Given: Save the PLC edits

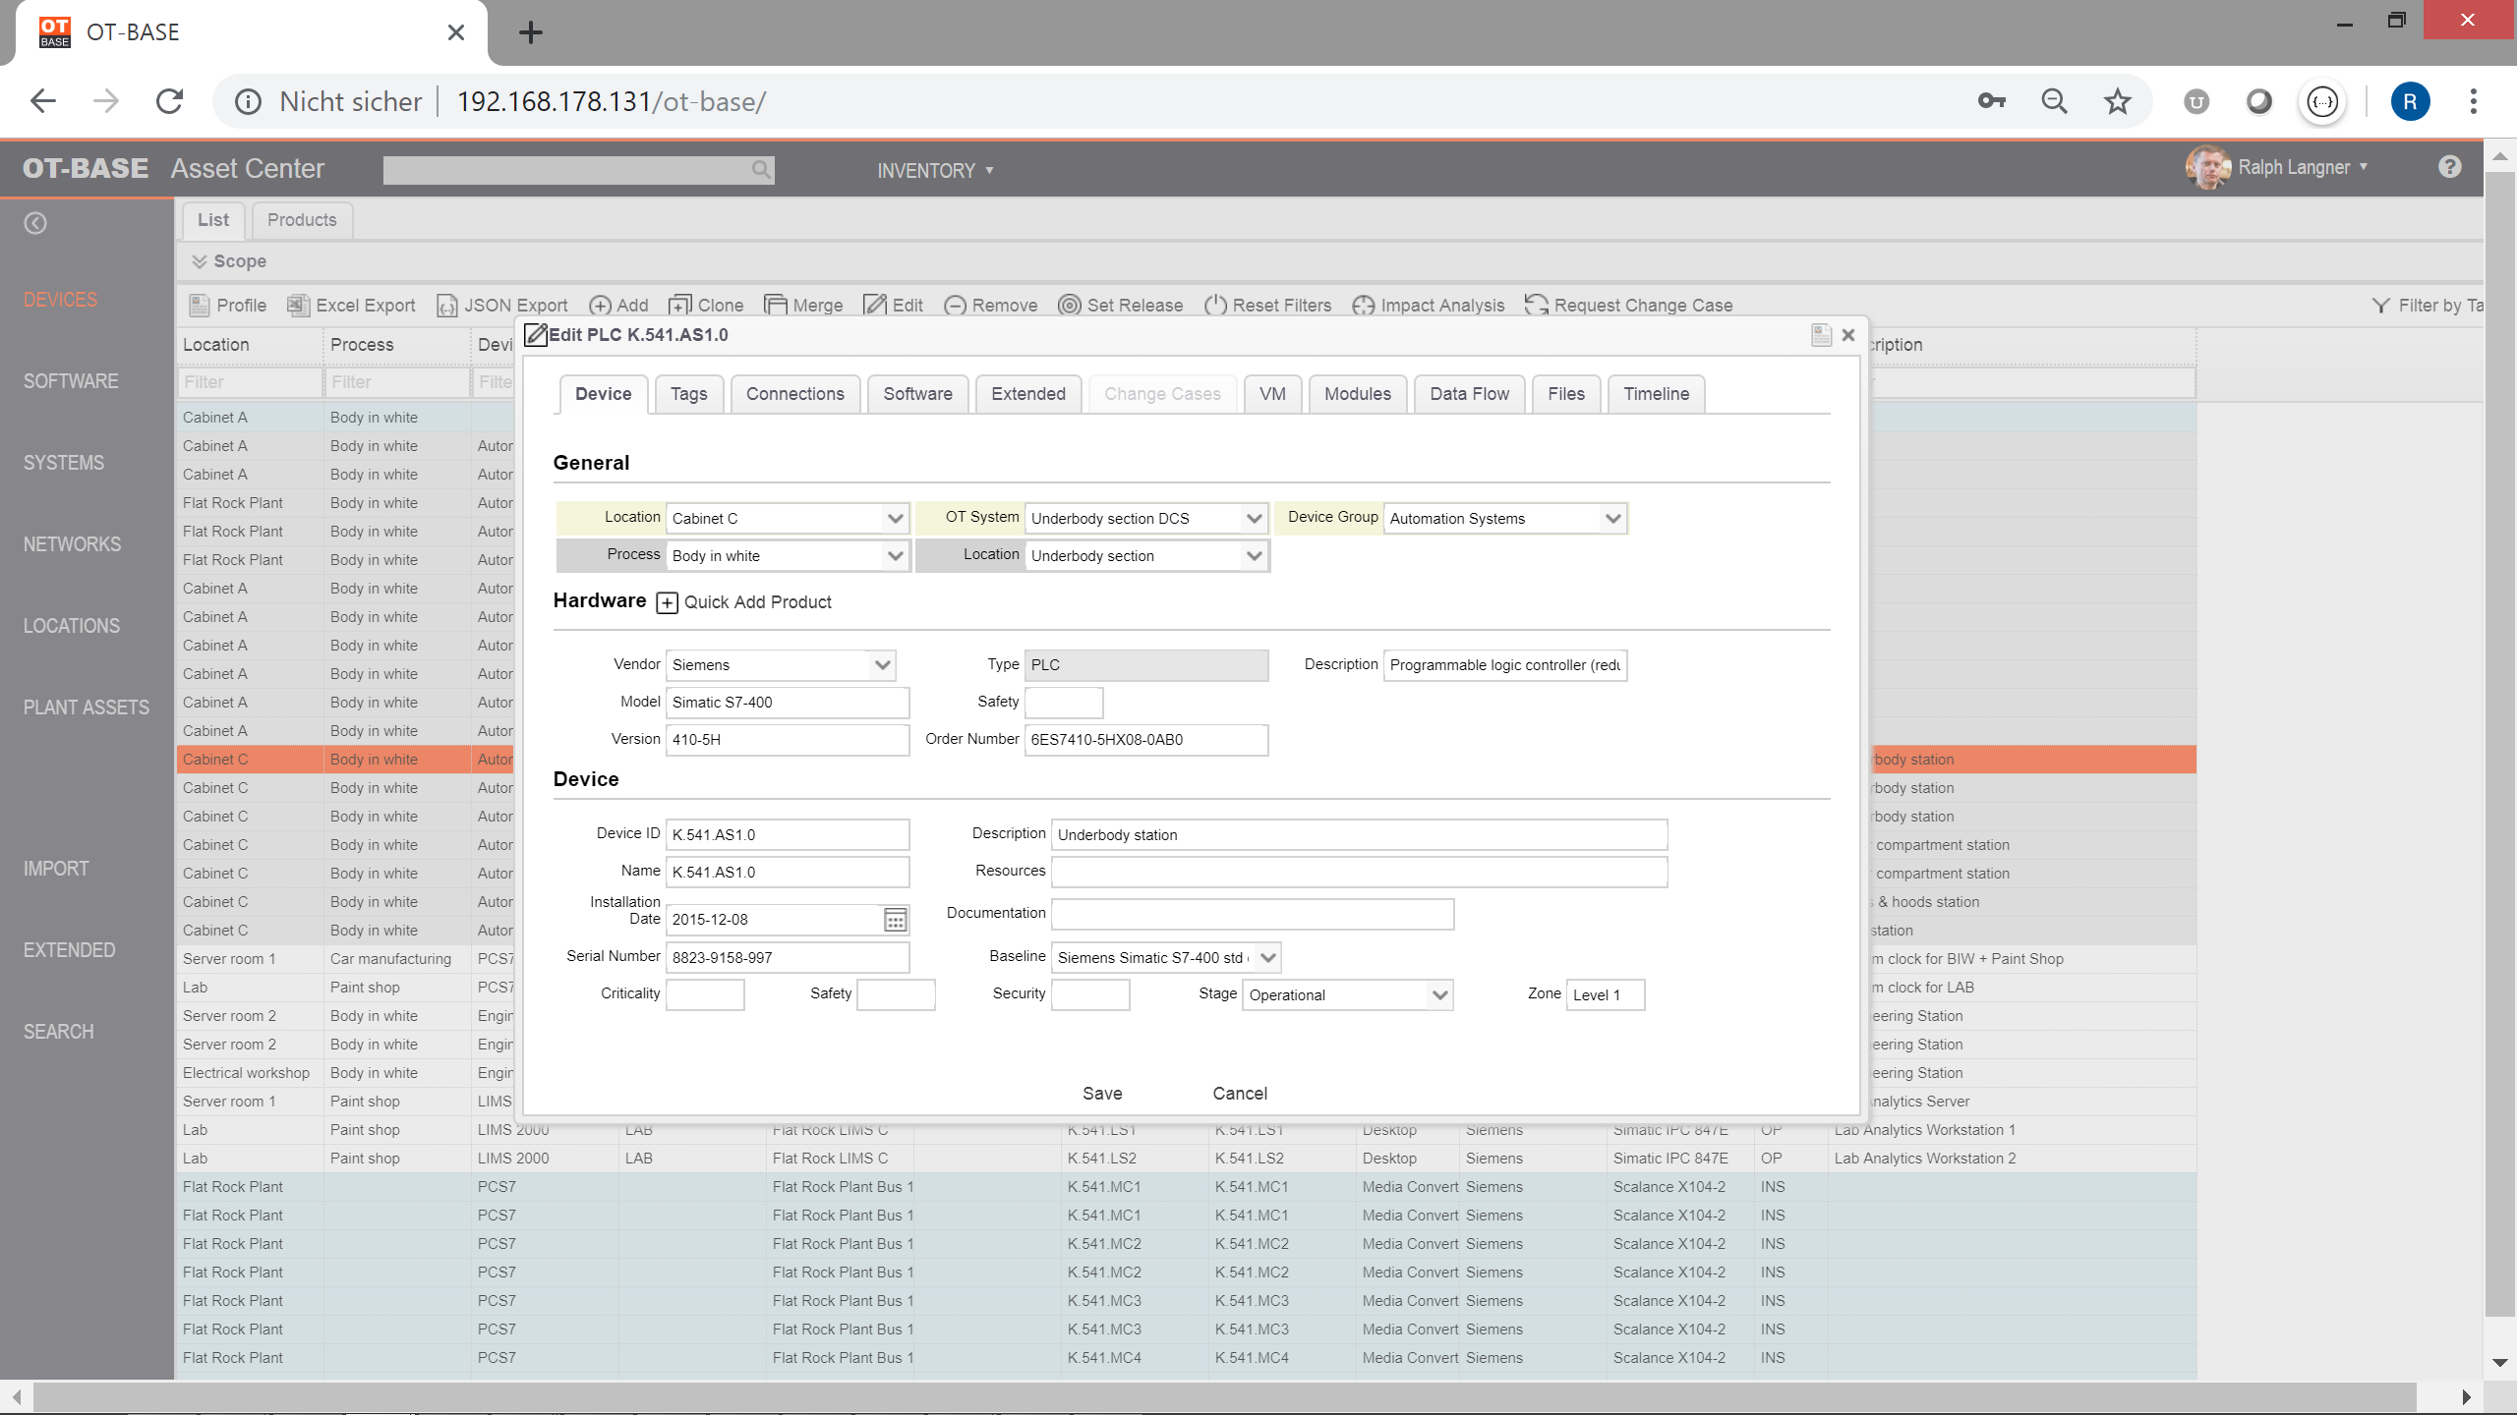Looking at the screenshot, I should [1102, 1094].
